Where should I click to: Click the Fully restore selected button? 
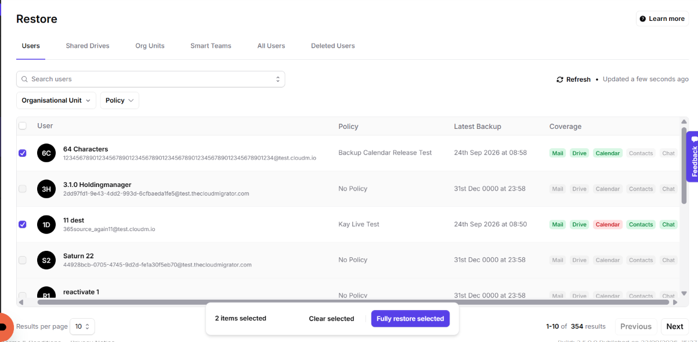(410, 319)
